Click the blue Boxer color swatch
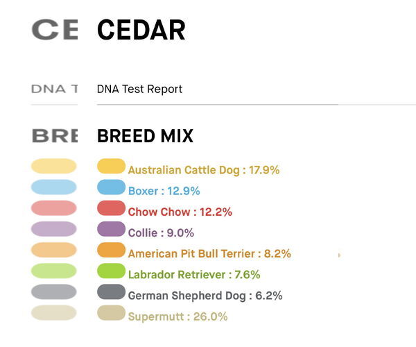Image resolution: width=416 pixels, height=347 pixels. 111,187
